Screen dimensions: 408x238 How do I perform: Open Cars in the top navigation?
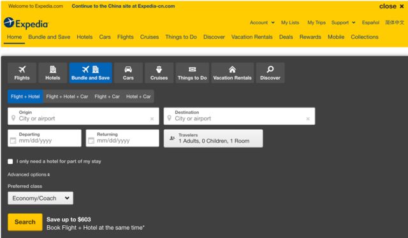coord(105,37)
